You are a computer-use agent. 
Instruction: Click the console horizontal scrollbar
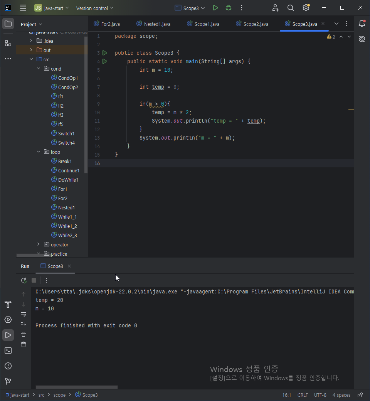pyautogui.click(x=77, y=387)
